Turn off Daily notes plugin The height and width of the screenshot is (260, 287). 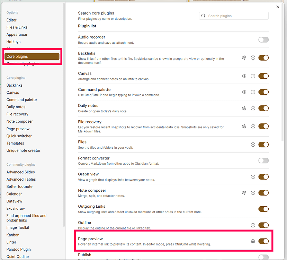[x=263, y=108]
